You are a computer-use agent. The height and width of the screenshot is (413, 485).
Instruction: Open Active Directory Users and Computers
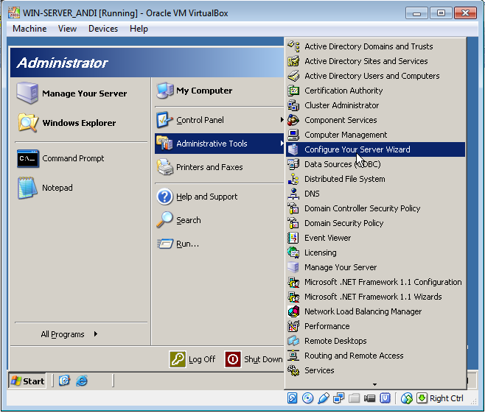(x=375, y=76)
